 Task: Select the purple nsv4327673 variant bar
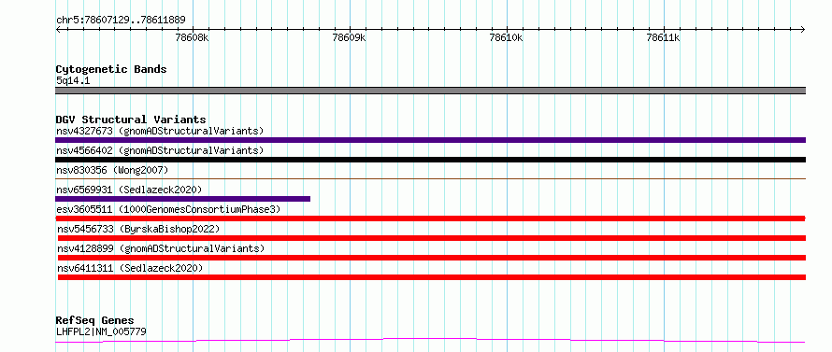click(x=430, y=140)
